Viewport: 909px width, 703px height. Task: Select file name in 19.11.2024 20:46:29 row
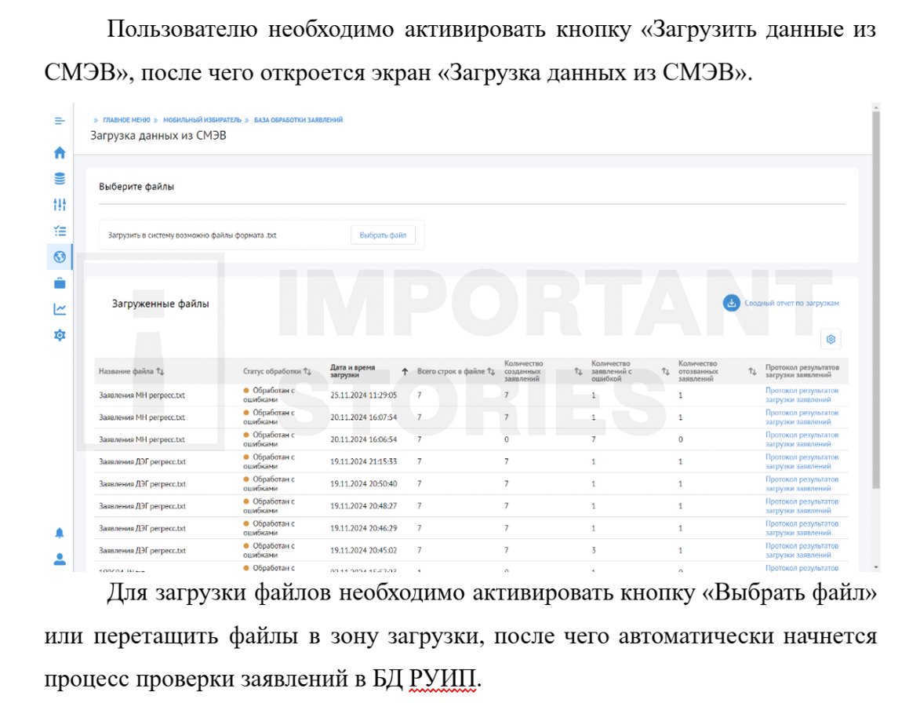[142, 528]
